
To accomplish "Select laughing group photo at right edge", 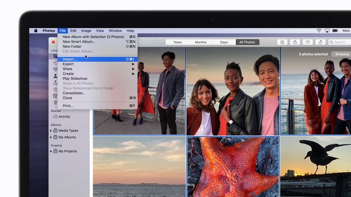I will point(316,91).
